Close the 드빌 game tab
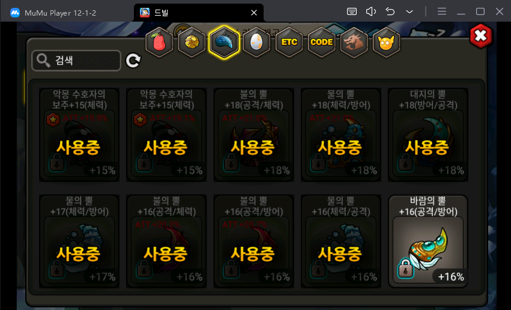This screenshot has width=511, height=310. click(254, 13)
